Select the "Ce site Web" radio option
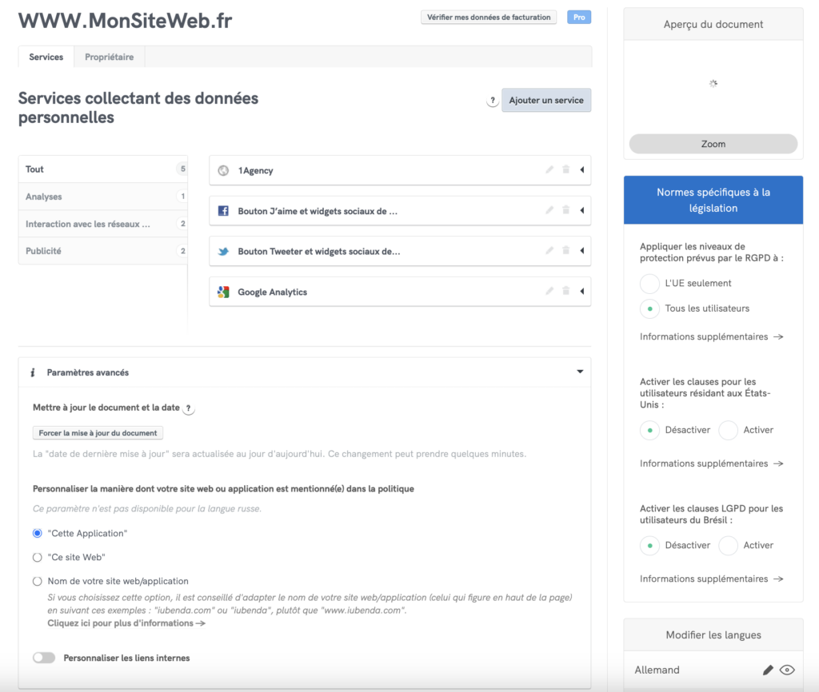The width and height of the screenshot is (819, 692). click(38, 557)
